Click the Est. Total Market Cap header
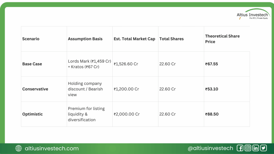The image size is (274, 154). [x=134, y=39]
